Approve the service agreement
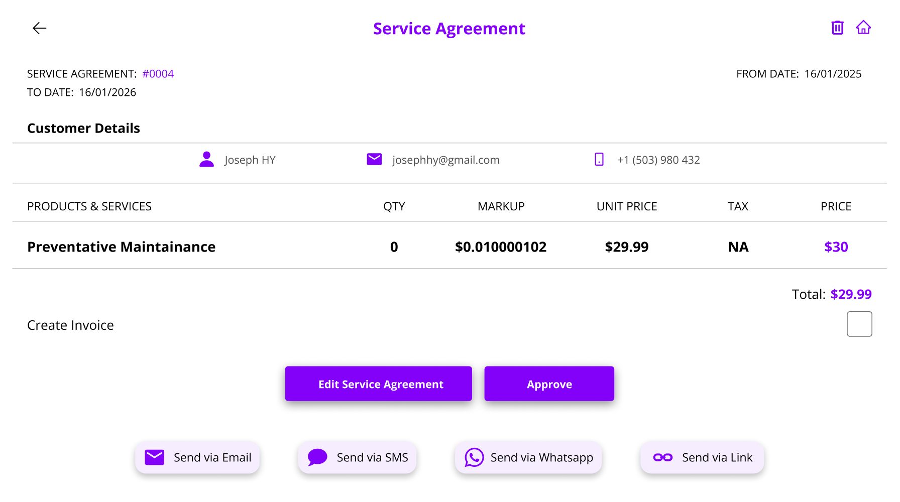The height and width of the screenshot is (502, 900). point(549,384)
